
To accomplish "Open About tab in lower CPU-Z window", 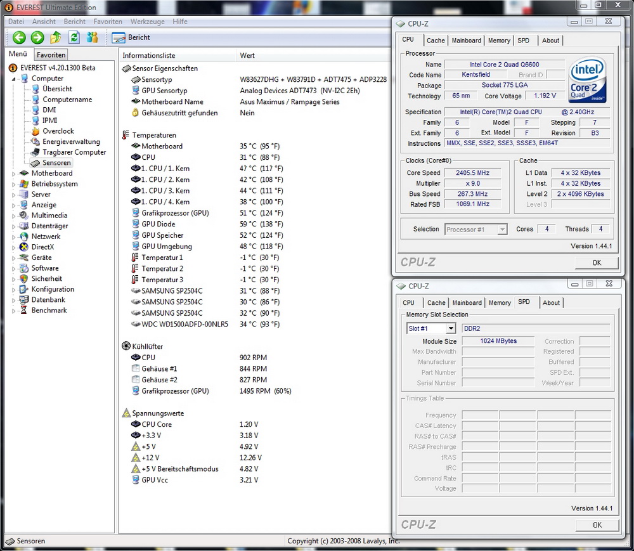I will coord(551,303).
